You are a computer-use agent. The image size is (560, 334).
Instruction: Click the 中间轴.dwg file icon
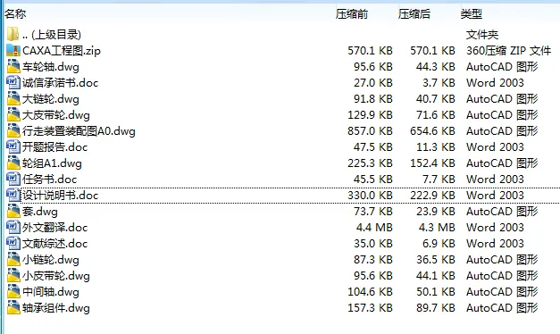click(x=13, y=291)
